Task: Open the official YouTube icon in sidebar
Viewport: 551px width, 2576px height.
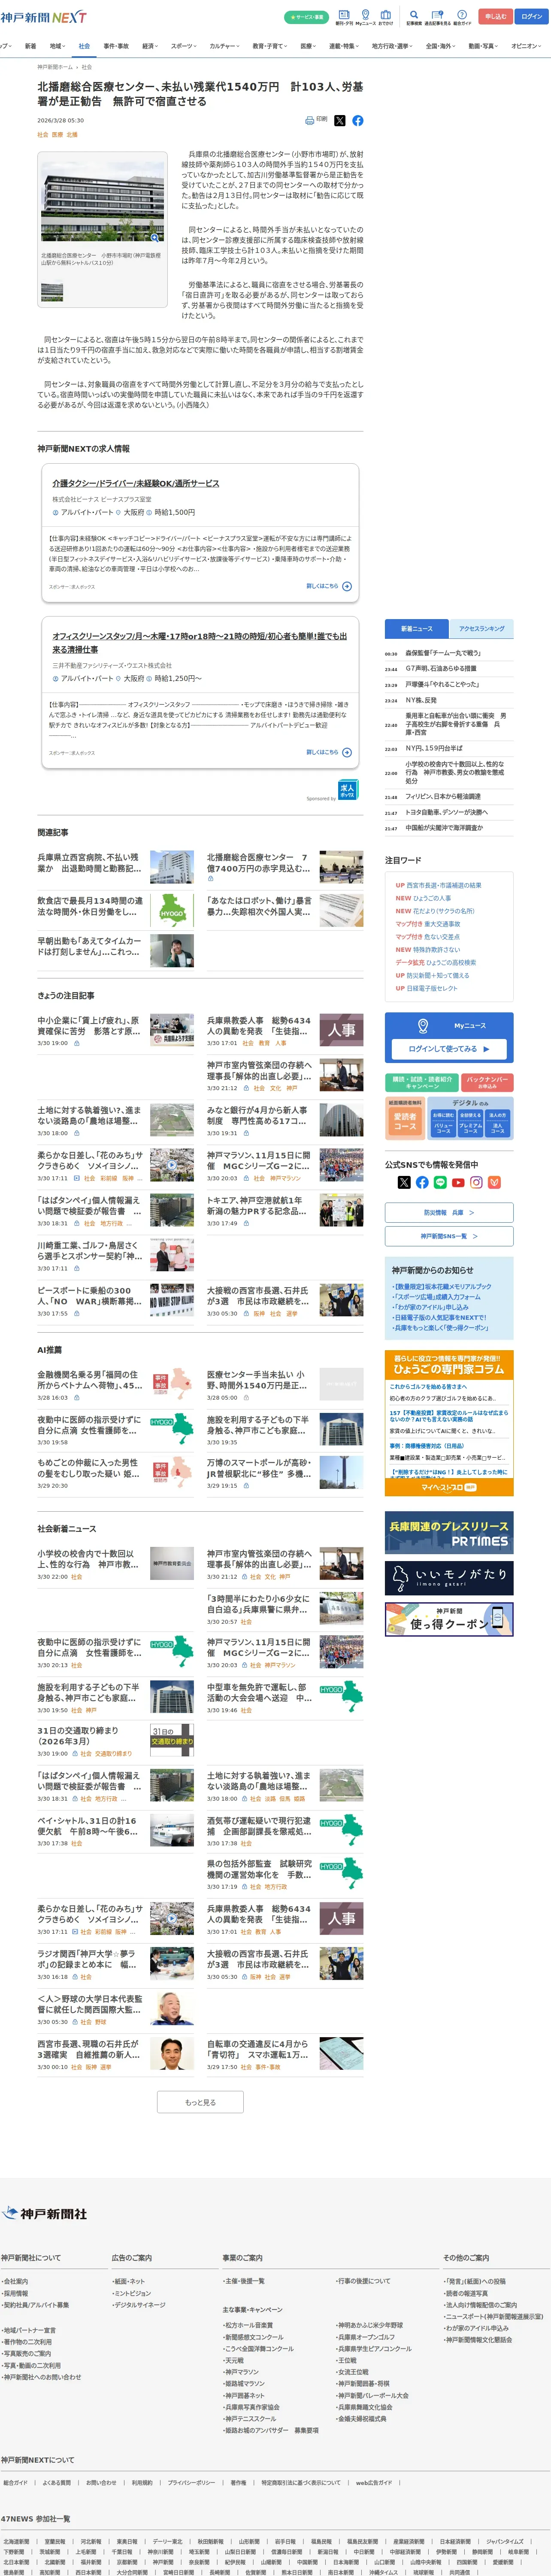Action: click(x=458, y=1182)
